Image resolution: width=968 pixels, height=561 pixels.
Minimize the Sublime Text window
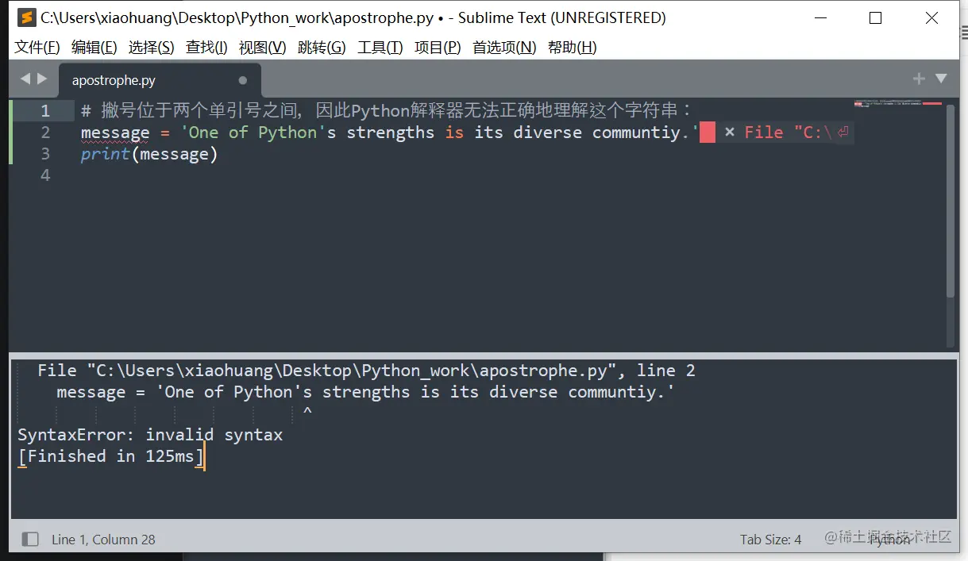[819, 17]
